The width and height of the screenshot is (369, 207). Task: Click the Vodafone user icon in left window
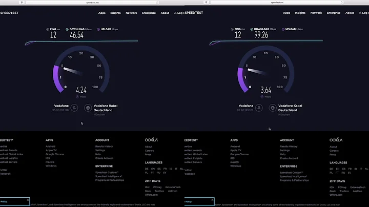coord(74,108)
